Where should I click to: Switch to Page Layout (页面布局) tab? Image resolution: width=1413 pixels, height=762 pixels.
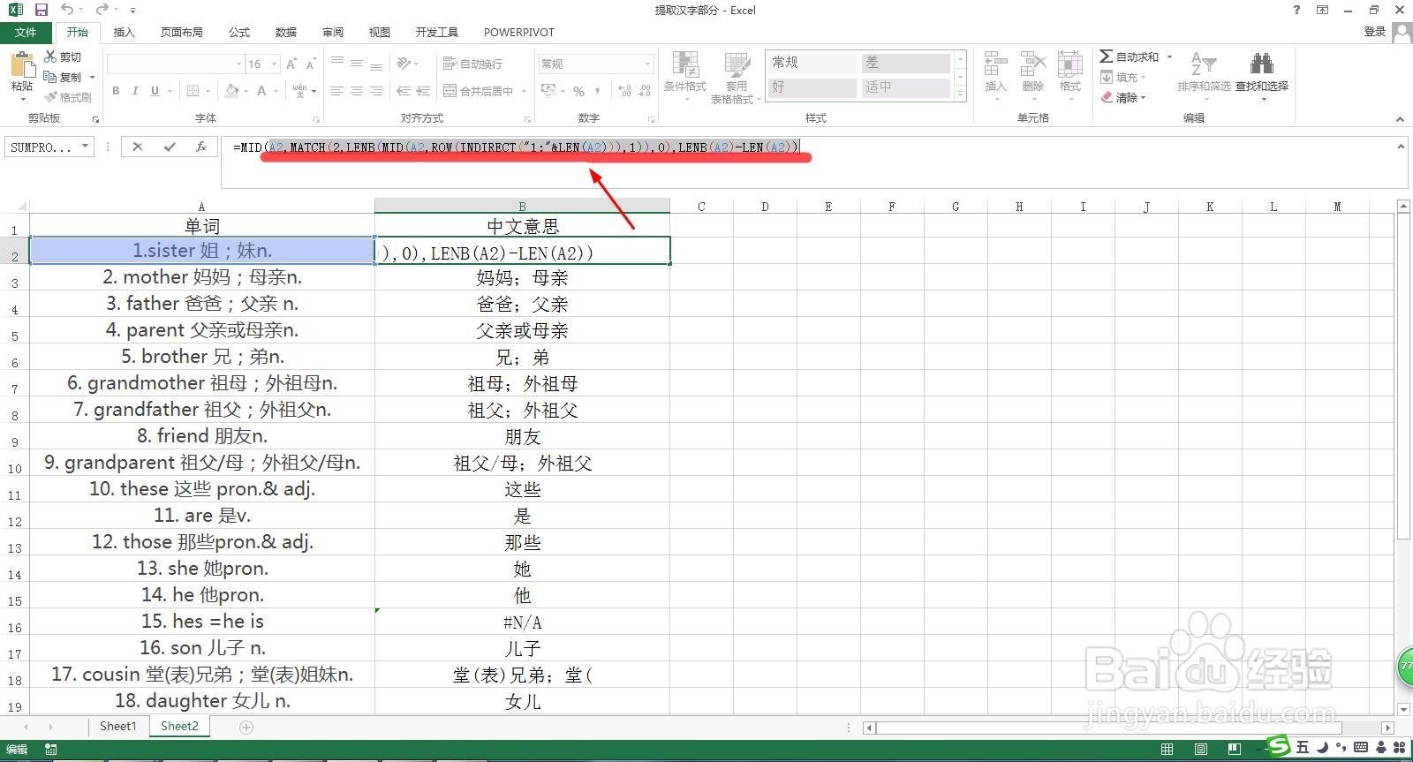click(182, 32)
